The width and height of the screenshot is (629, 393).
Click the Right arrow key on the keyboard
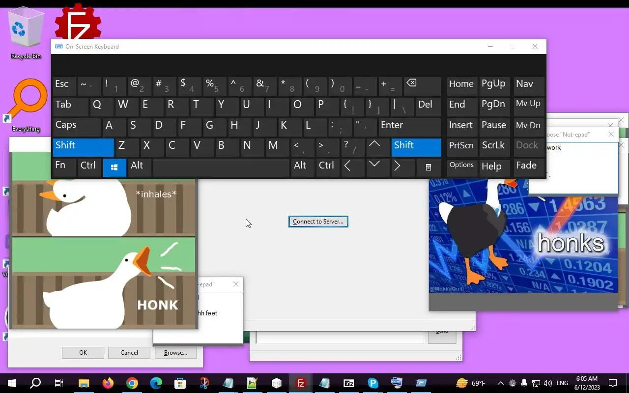point(403,167)
